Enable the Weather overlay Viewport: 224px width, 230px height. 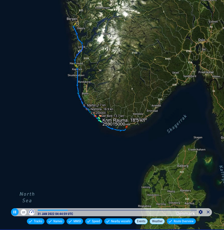(x=157, y=221)
